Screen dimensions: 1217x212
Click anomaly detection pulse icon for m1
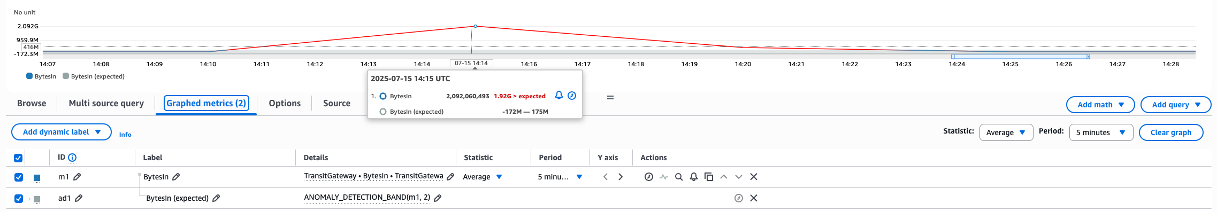pyautogui.click(x=664, y=177)
